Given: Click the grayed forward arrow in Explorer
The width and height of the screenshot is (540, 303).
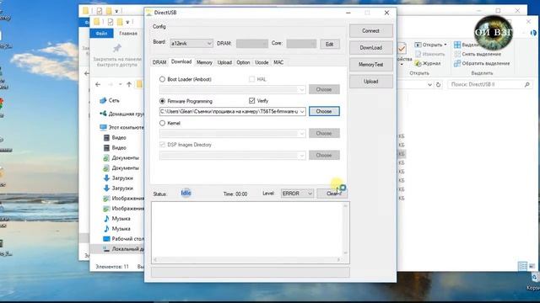Looking at the screenshot, I should point(111,84).
